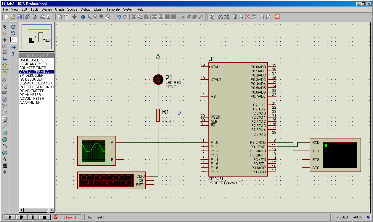Choose the wire label LBL mode
This screenshot has height=222, width=373.
tap(4, 46)
